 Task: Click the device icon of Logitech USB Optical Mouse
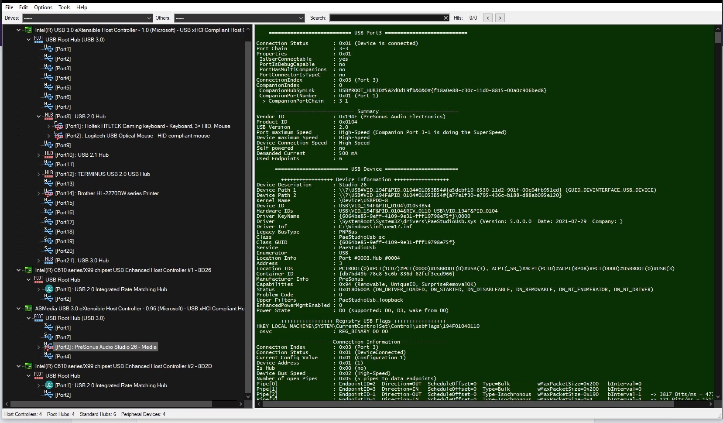tap(58, 135)
